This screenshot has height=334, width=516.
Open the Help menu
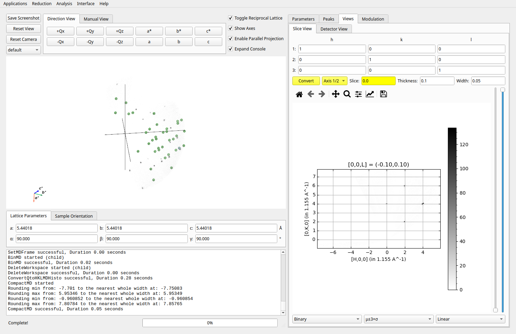tap(104, 3)
